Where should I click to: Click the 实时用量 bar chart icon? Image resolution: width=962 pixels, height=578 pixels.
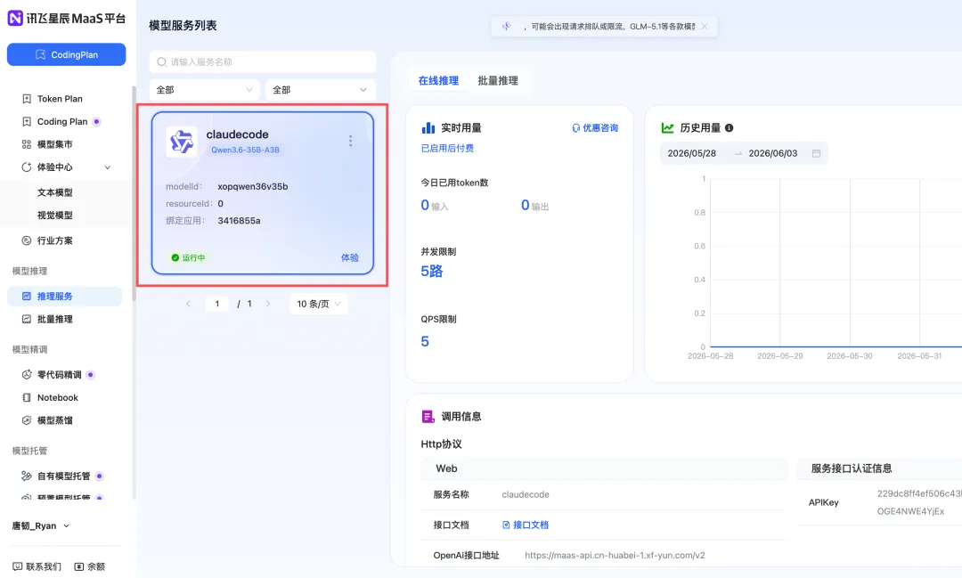point(428,127)
